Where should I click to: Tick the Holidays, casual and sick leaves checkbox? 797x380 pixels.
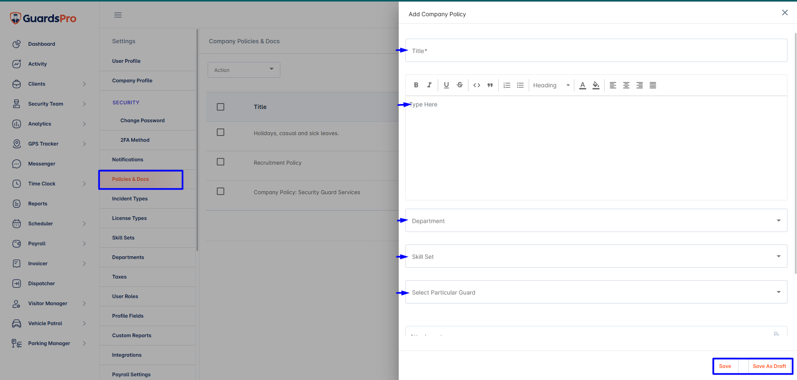pos(221,132)
